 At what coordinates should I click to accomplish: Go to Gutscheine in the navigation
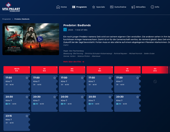pos(119,7)
